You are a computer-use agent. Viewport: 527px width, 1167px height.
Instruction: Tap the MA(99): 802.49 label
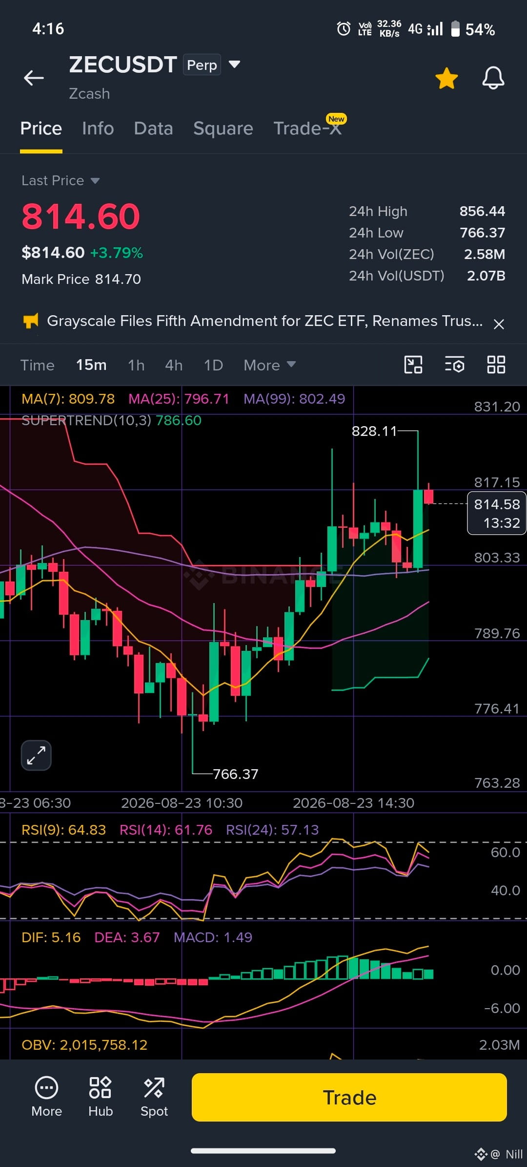294,399
